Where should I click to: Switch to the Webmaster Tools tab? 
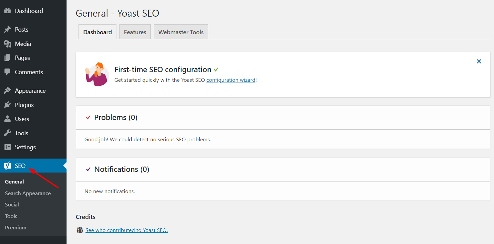tap(181, 32)
